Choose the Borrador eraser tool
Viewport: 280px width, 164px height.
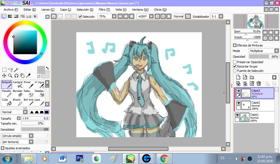click(x=18, y=93)
